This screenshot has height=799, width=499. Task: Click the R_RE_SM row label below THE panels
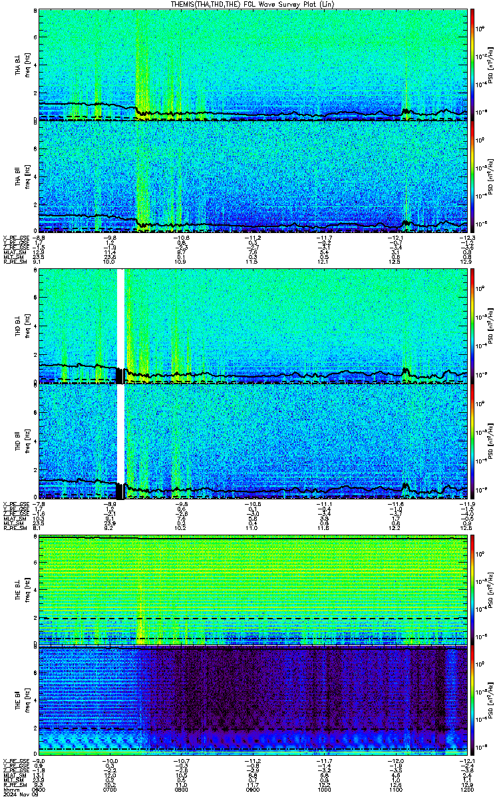(15, 784)
